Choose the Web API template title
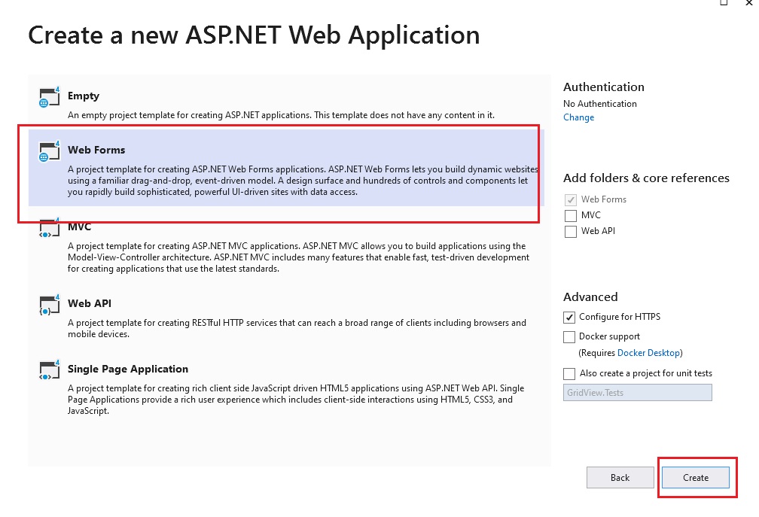The image size is (759, 517). tap(90, 303)
